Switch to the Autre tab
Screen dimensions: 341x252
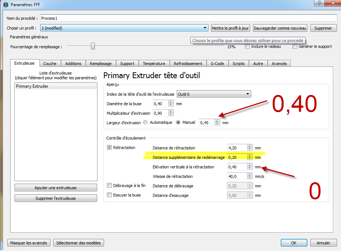click(x=258, y=64)
